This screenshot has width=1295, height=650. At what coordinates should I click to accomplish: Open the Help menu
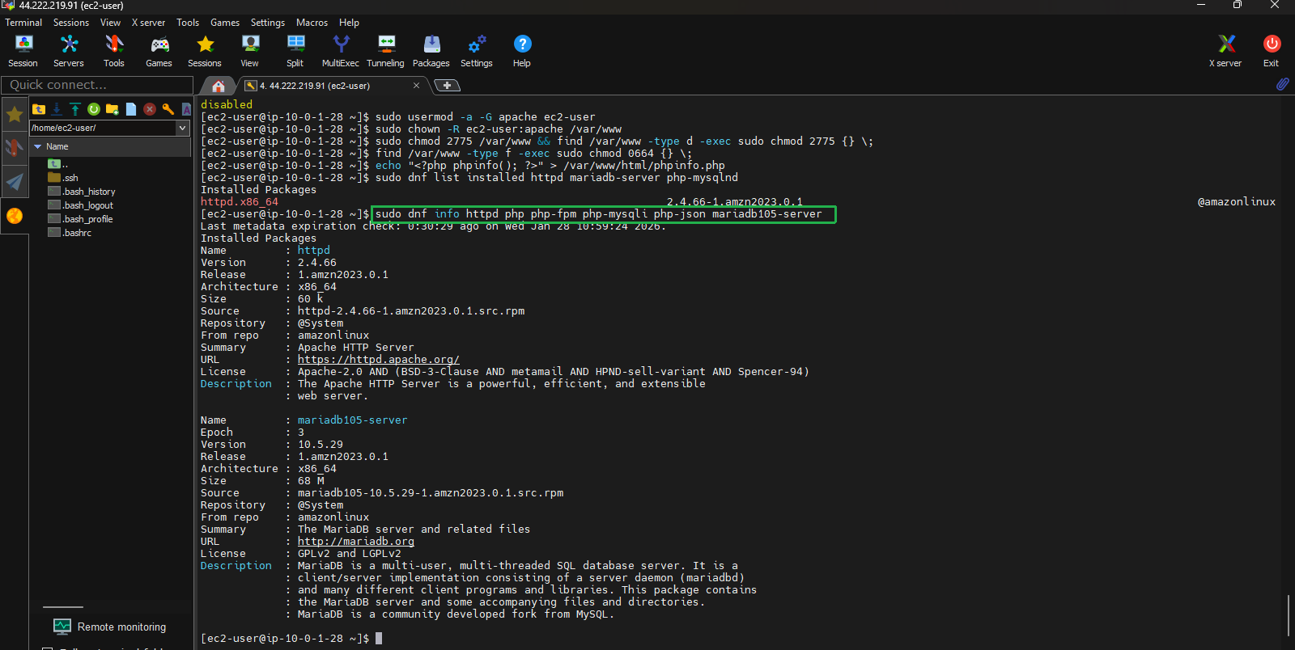coord(349,23)
